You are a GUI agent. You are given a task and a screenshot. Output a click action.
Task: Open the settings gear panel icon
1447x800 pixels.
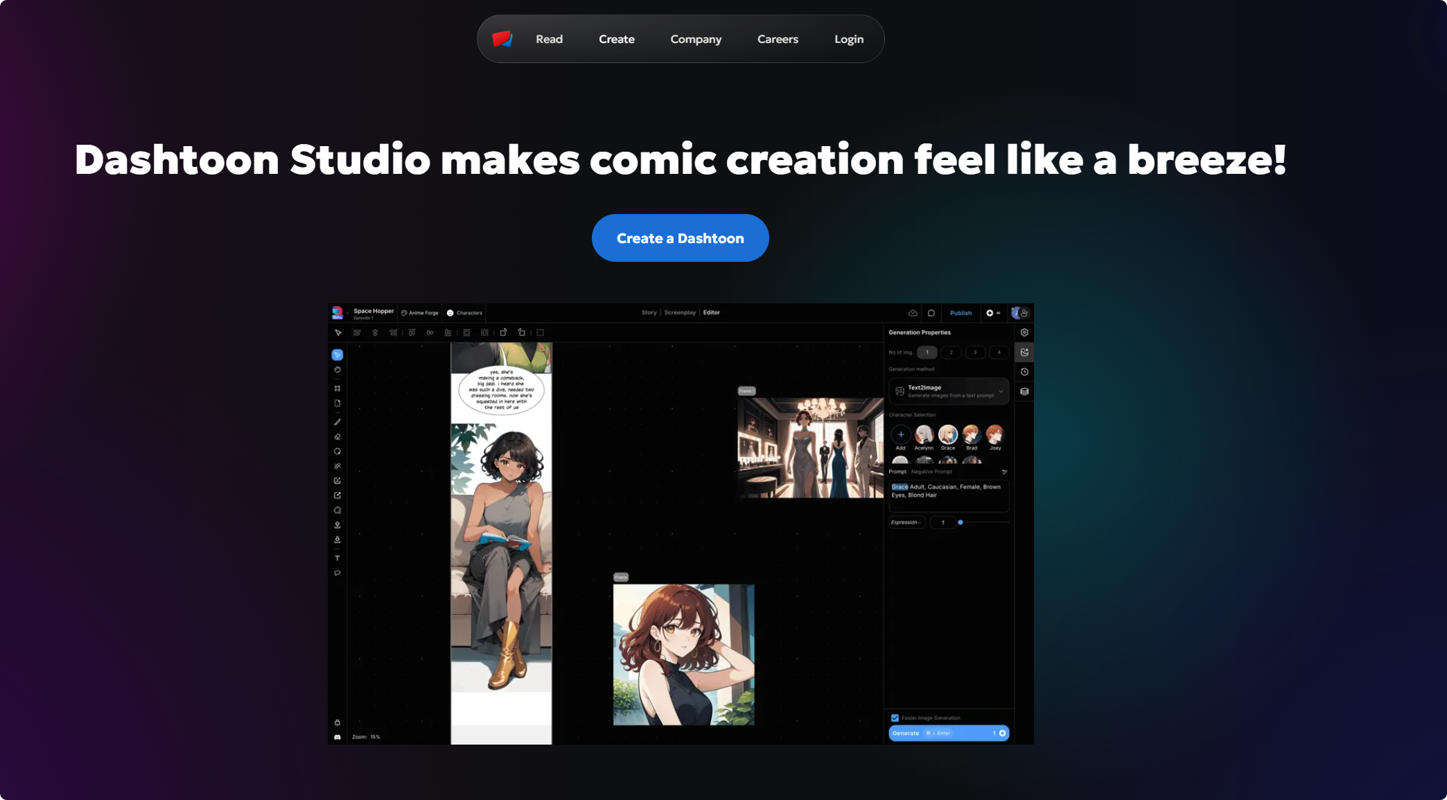tap(1024, 332)
